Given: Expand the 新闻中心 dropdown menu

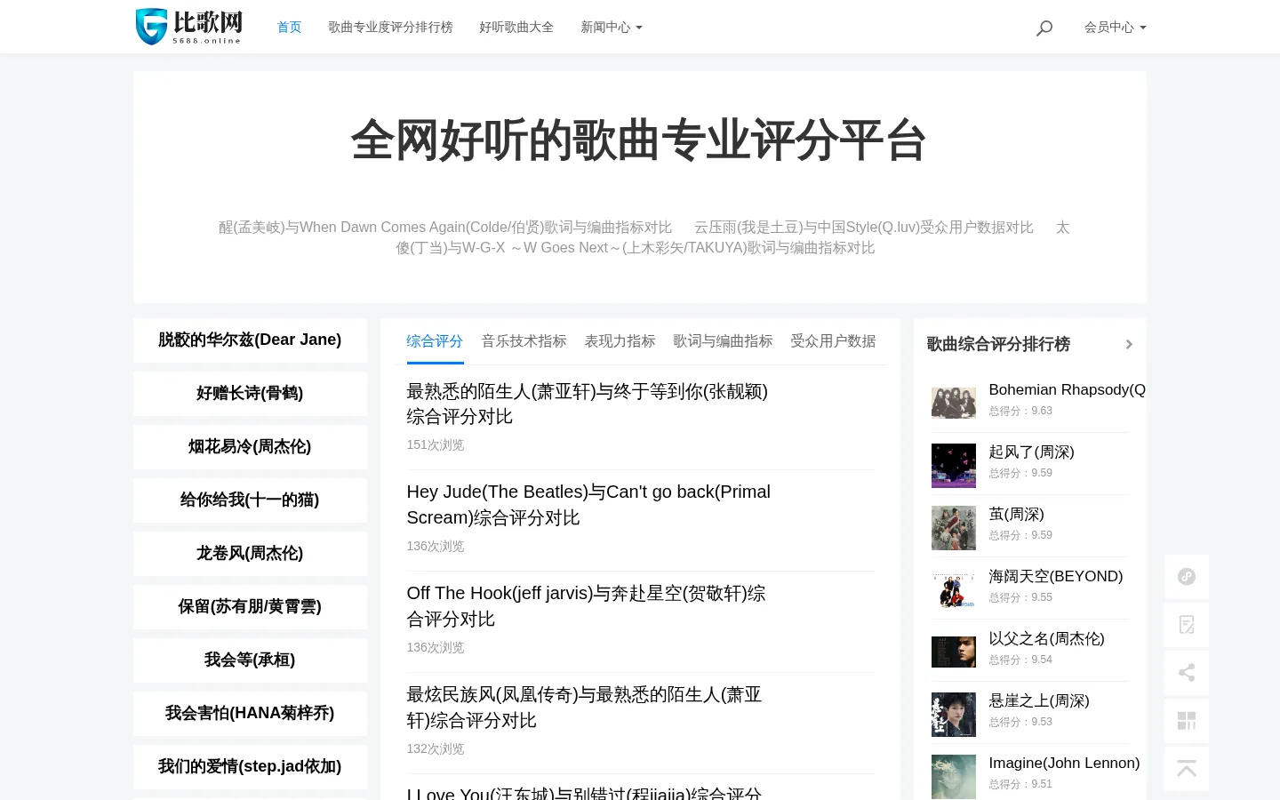Looking at the screenshot, I should point(612,28).
